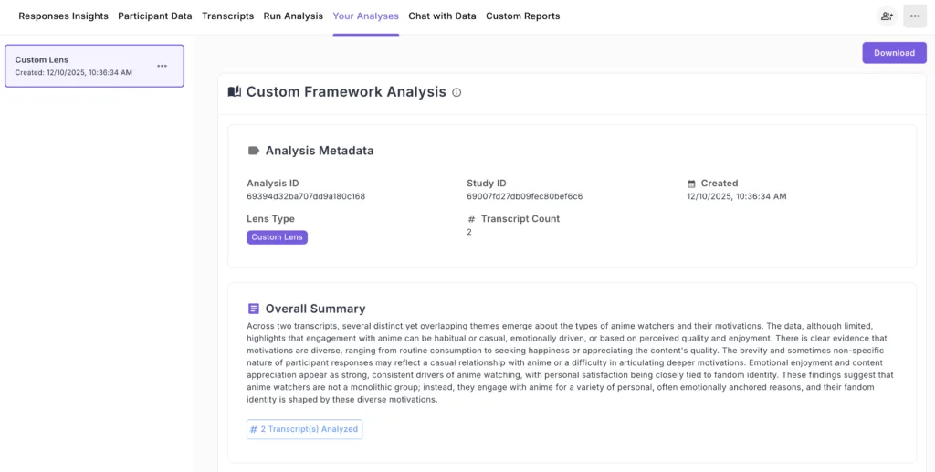935x472 pixels.
Task: Select the Run Analysis tab
Action: tap(293, 16)
